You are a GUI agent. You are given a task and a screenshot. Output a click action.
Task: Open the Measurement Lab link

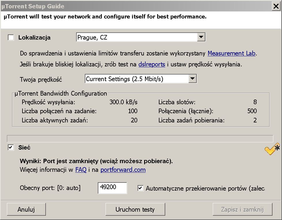tap(232, 53)
